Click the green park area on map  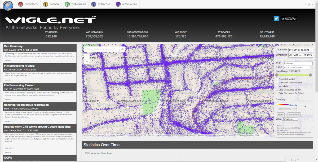pyautogui.click(x=151, y=102)
